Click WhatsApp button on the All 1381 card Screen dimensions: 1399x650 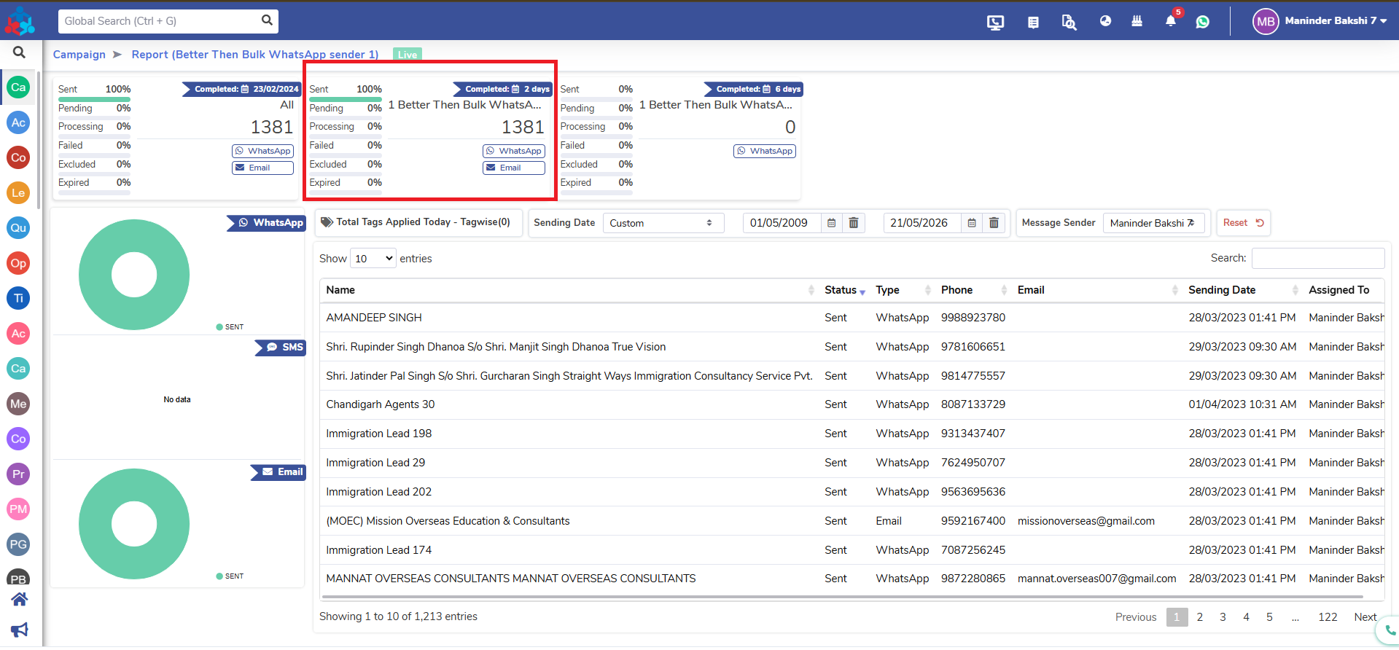point(262,151)
